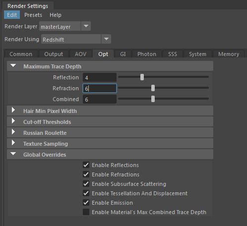The width and height of the screenshot is (247, 226).
Task: Switch to the AOV tab
Action: tap(80, 54)
